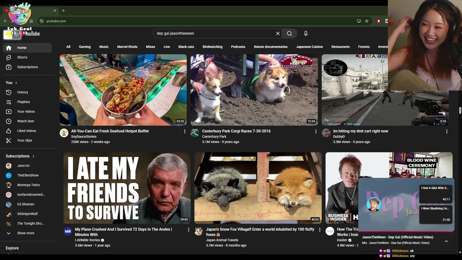462x260 pixels.
Task: Open I Went Skydiving Liv... queue video
Action: pos(436,214)
